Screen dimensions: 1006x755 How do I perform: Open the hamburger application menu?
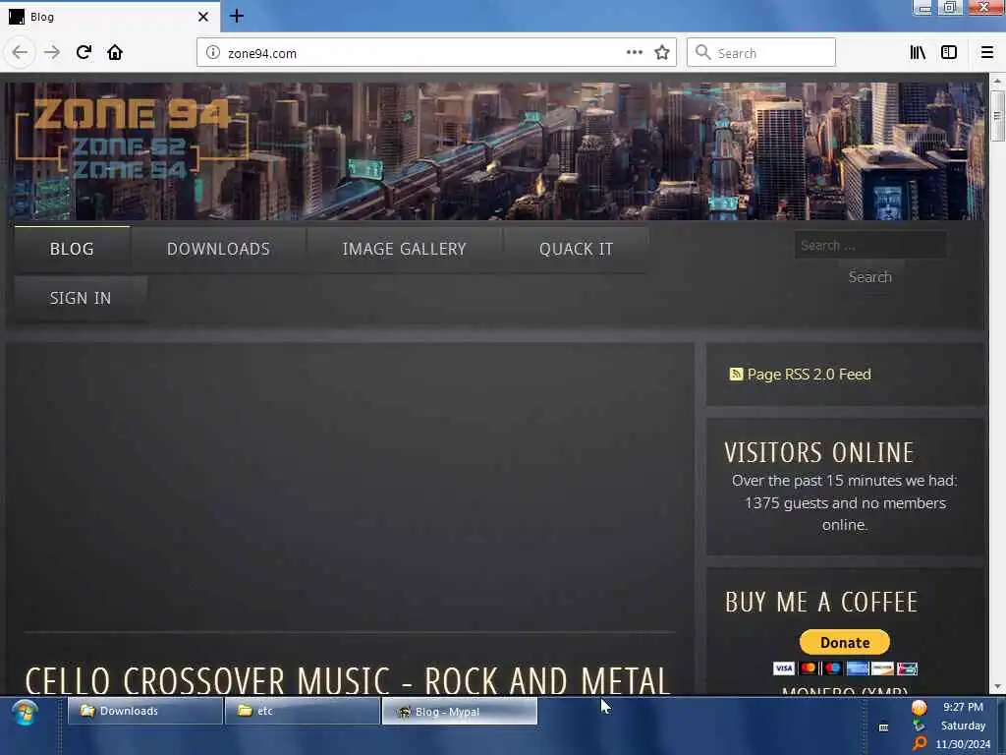coord(986,53)
